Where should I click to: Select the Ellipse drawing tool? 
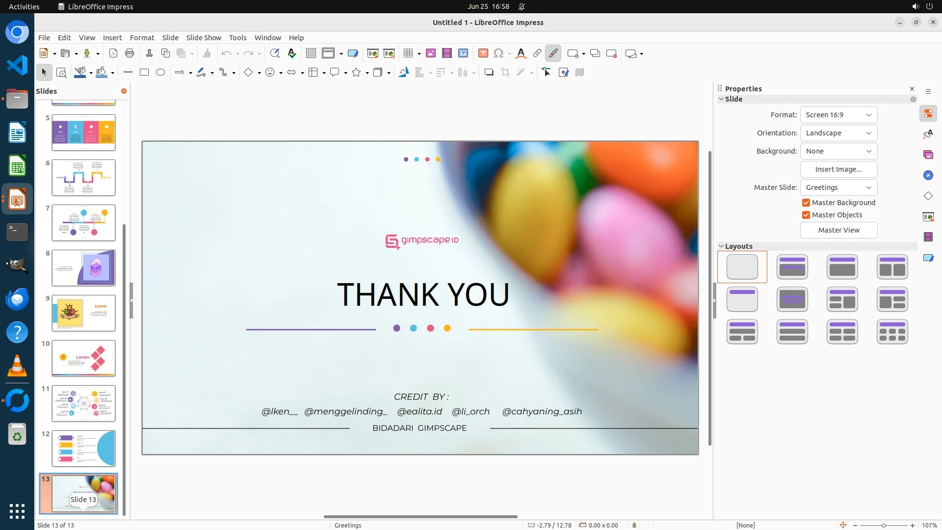coord(160,72)
